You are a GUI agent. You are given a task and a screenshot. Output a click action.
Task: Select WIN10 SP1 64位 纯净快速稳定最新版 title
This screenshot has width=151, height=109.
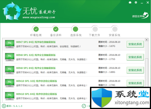[x=37, y=94]
